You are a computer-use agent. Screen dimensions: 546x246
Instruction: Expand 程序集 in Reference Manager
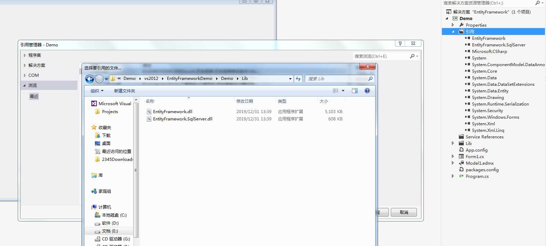25,55
